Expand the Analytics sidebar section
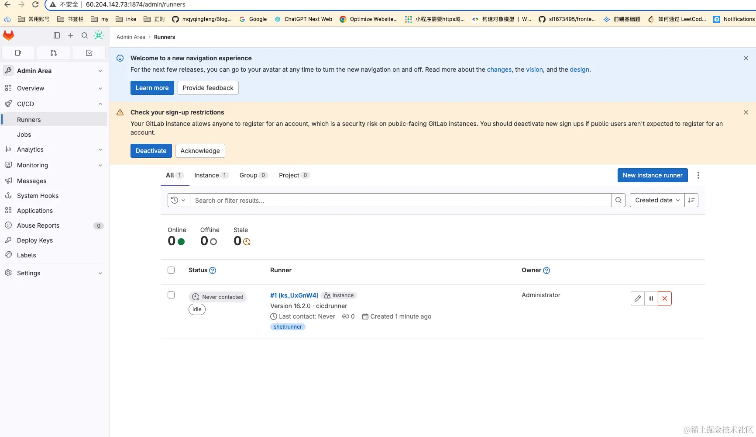 (55, 149)
